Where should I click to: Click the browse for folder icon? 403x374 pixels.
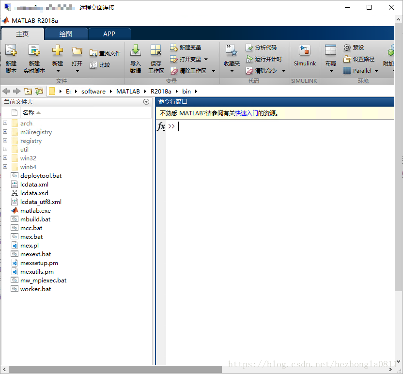pyautogui.click(x=39, y=91)
